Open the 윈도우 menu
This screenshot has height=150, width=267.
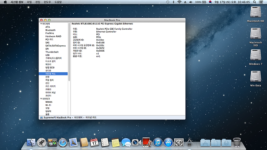(47, 2)
